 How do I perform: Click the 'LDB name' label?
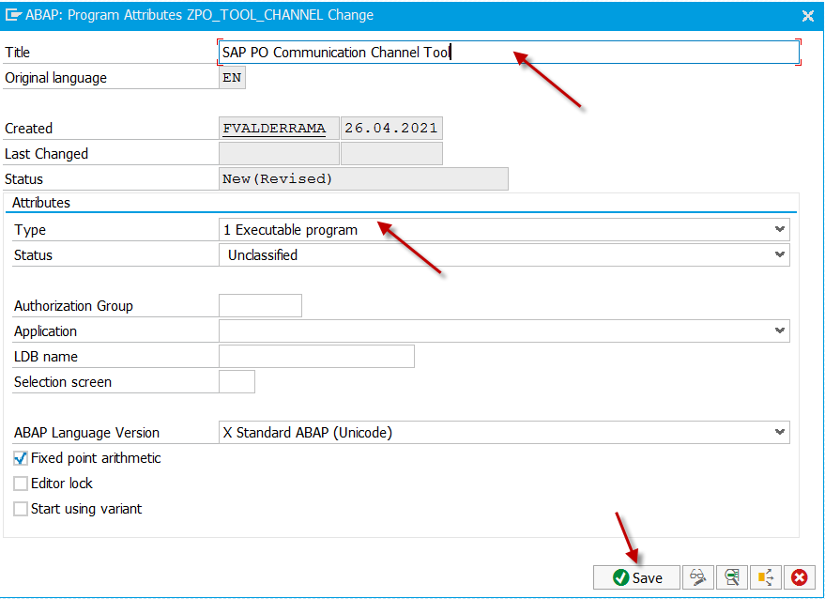tap(46, 357)
